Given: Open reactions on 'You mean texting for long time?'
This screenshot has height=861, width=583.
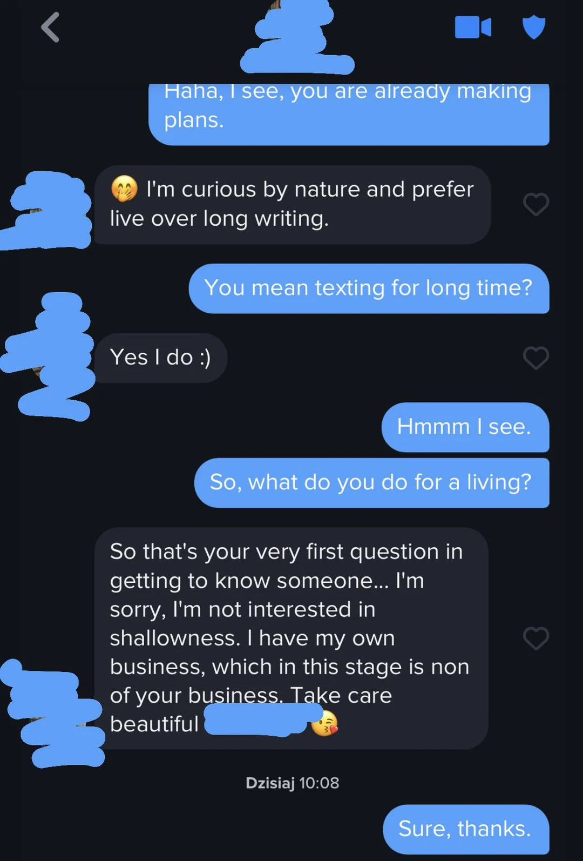Looking at the screenshot, I should click(x=369, y=288).
